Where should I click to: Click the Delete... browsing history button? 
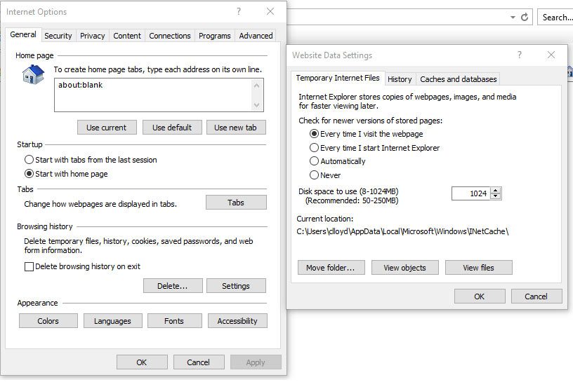173,286
